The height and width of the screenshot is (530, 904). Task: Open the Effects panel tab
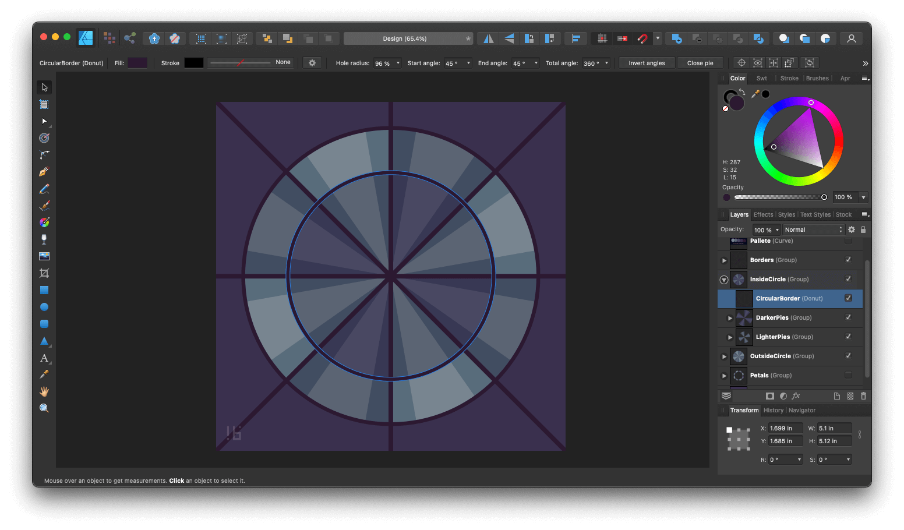click(x=763, y=214)
